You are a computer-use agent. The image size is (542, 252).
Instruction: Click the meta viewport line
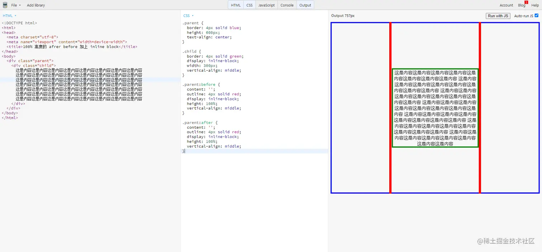coord(67,42)
